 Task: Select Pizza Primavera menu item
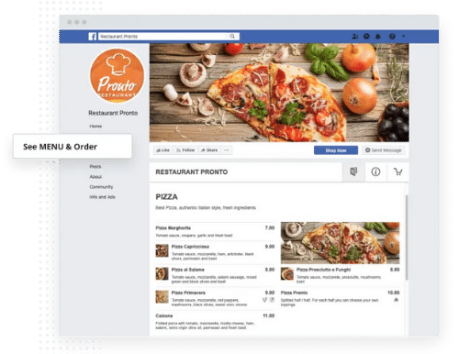[x=215, y=298]
